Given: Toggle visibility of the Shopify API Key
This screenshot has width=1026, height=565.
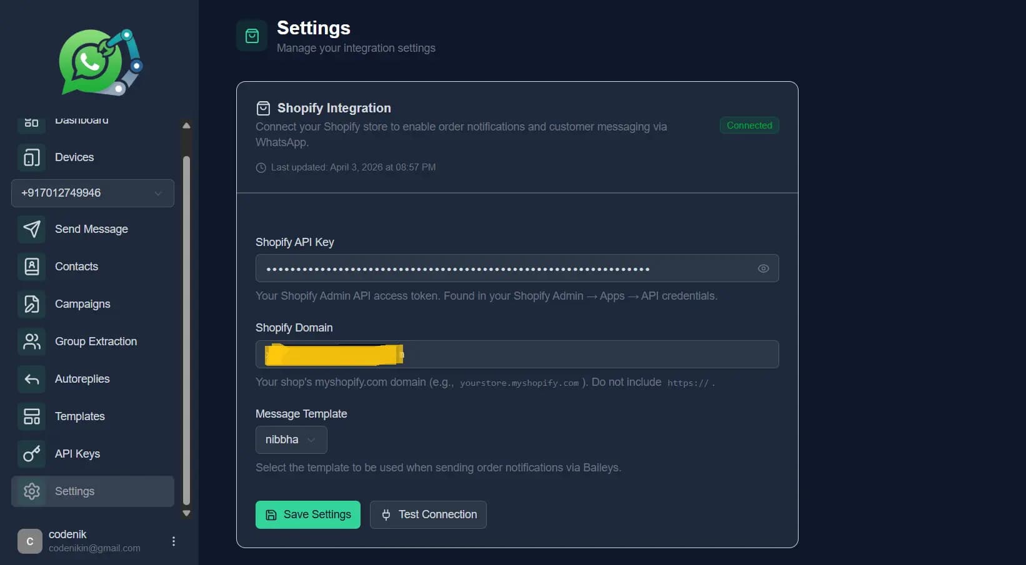Looking at the screenshot, I should click(763, 268).
